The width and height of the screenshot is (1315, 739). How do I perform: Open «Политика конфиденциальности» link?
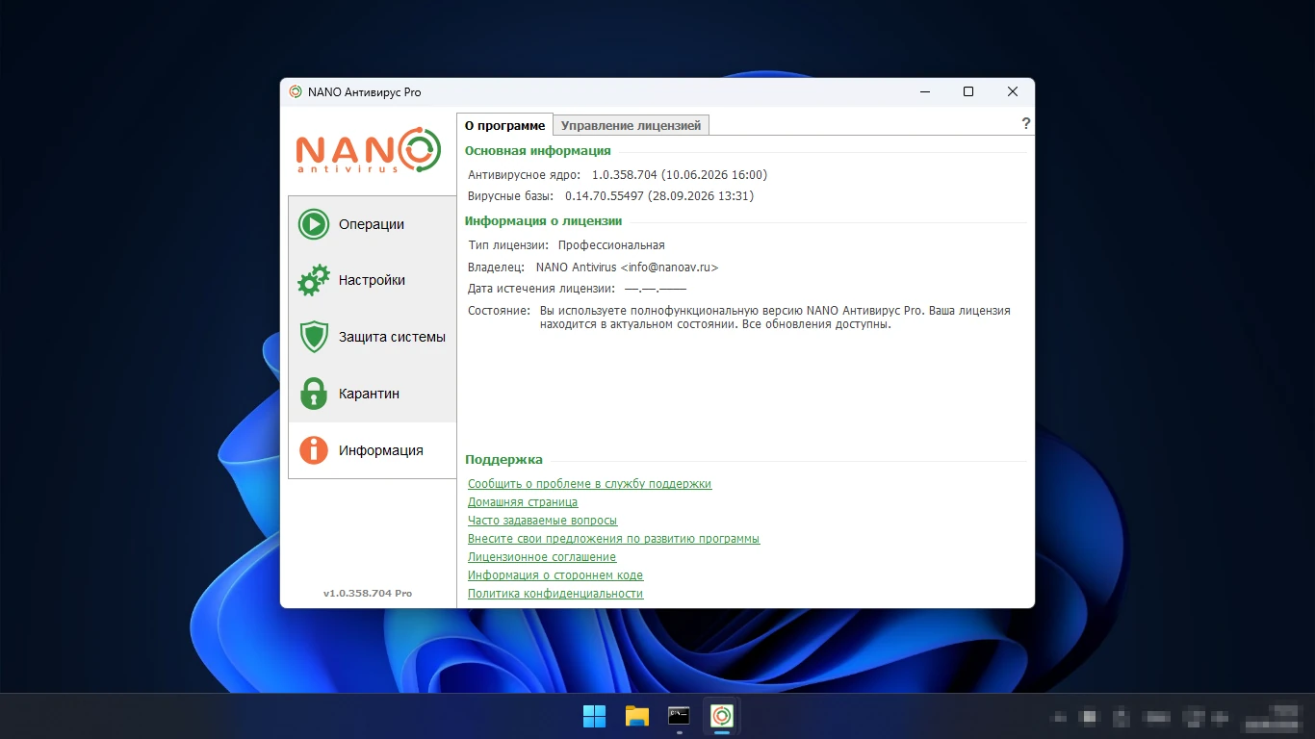pos(555,594)
